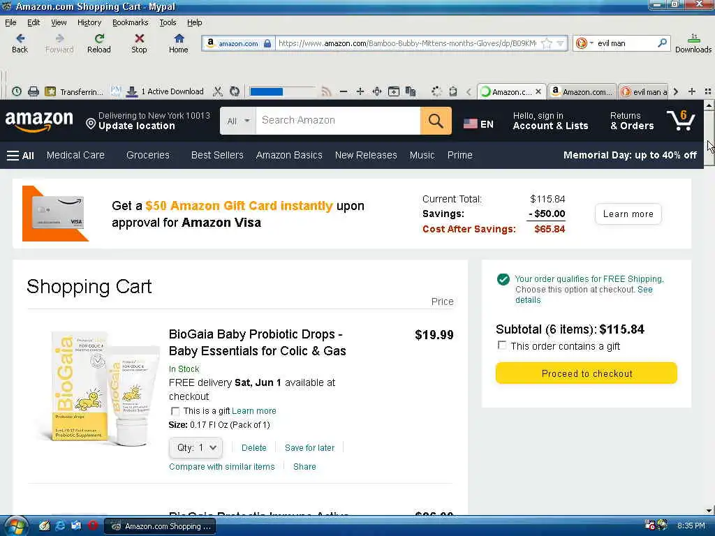Open the History menu
This screenshot has width=715, height=536.
[x=89, y=22]
